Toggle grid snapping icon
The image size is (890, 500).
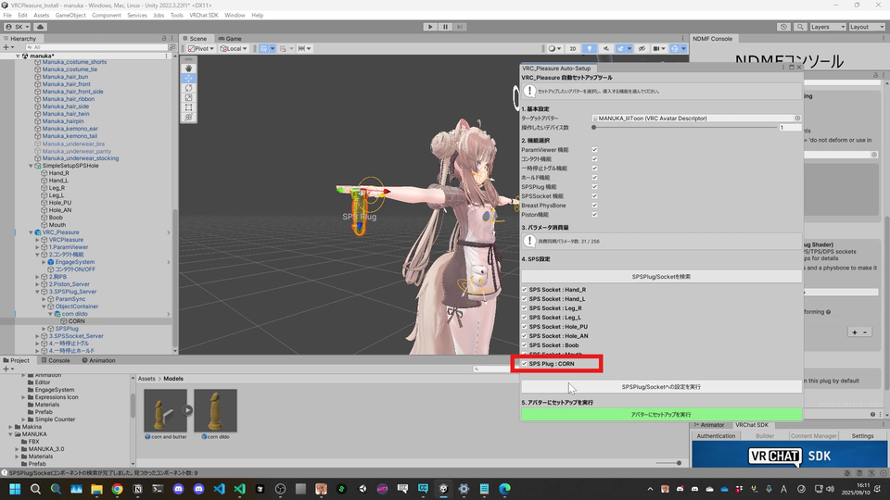click(x=284, y=49)
